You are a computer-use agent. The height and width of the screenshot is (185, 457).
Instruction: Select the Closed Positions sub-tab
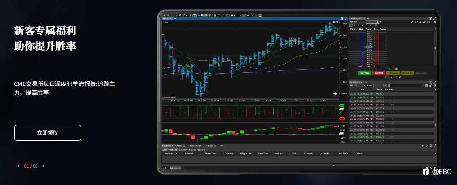coord(197,150)
